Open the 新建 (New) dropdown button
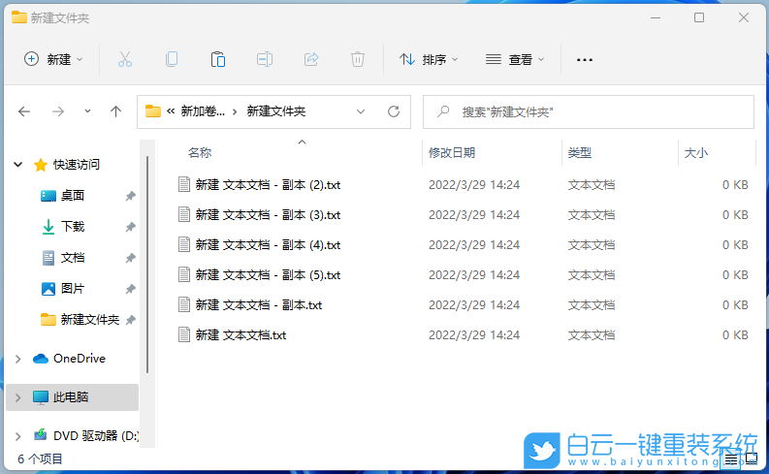 [53, 60]
